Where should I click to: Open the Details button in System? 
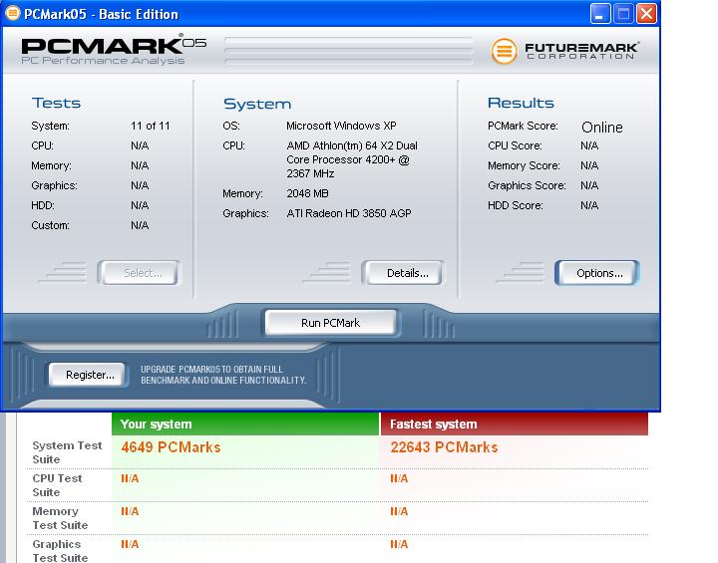tap(403, 273)
